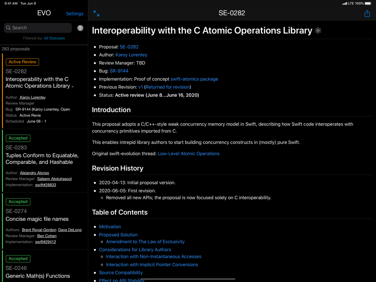
Task: Toggle full screen with the expand arrows icon
Action: [x=96, y=14]
